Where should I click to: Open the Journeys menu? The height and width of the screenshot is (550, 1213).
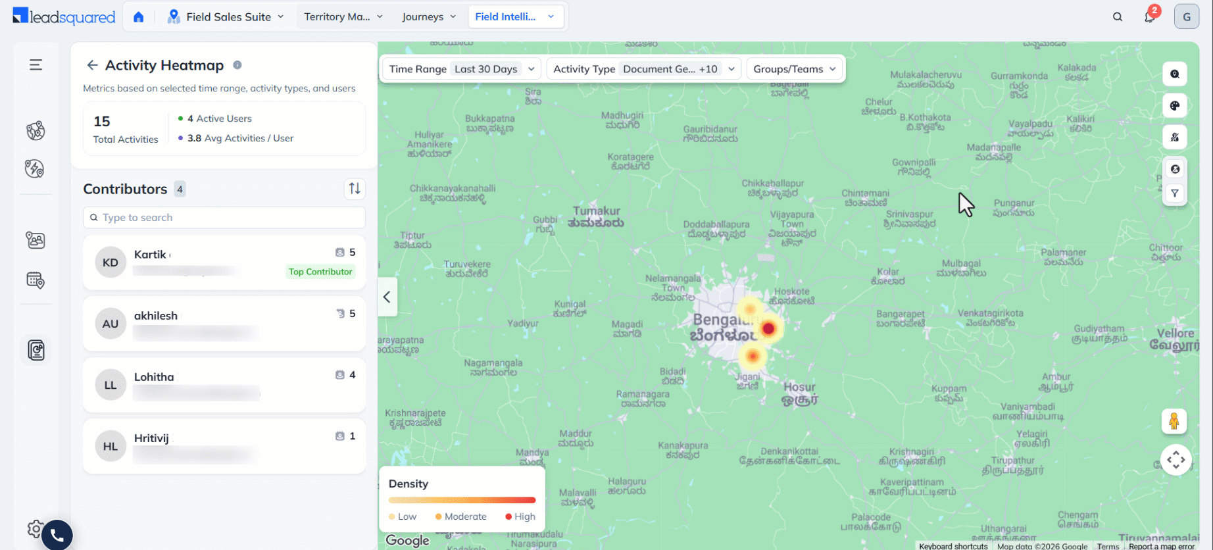[x=429, y=16]
